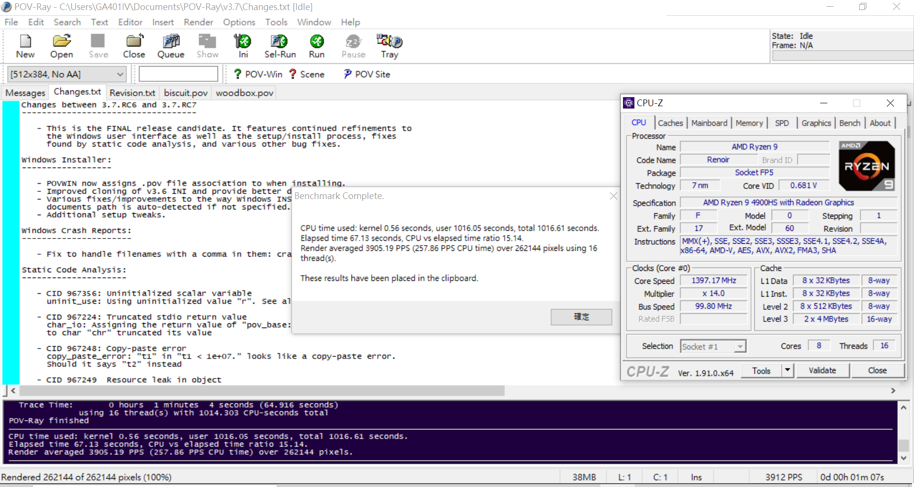Close the Benchmark Complete dialog
914x487 pixels.
pos(613,196)
